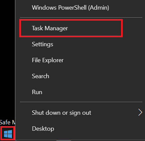Click the blue four-pane Windows logo
The image size is (145, 141).
coord(8,134)
